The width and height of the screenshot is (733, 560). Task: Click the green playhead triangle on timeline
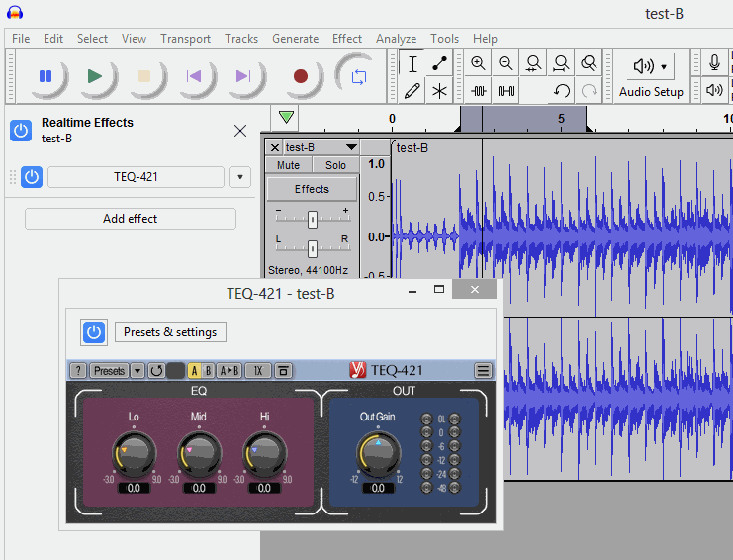click(286, 117)
